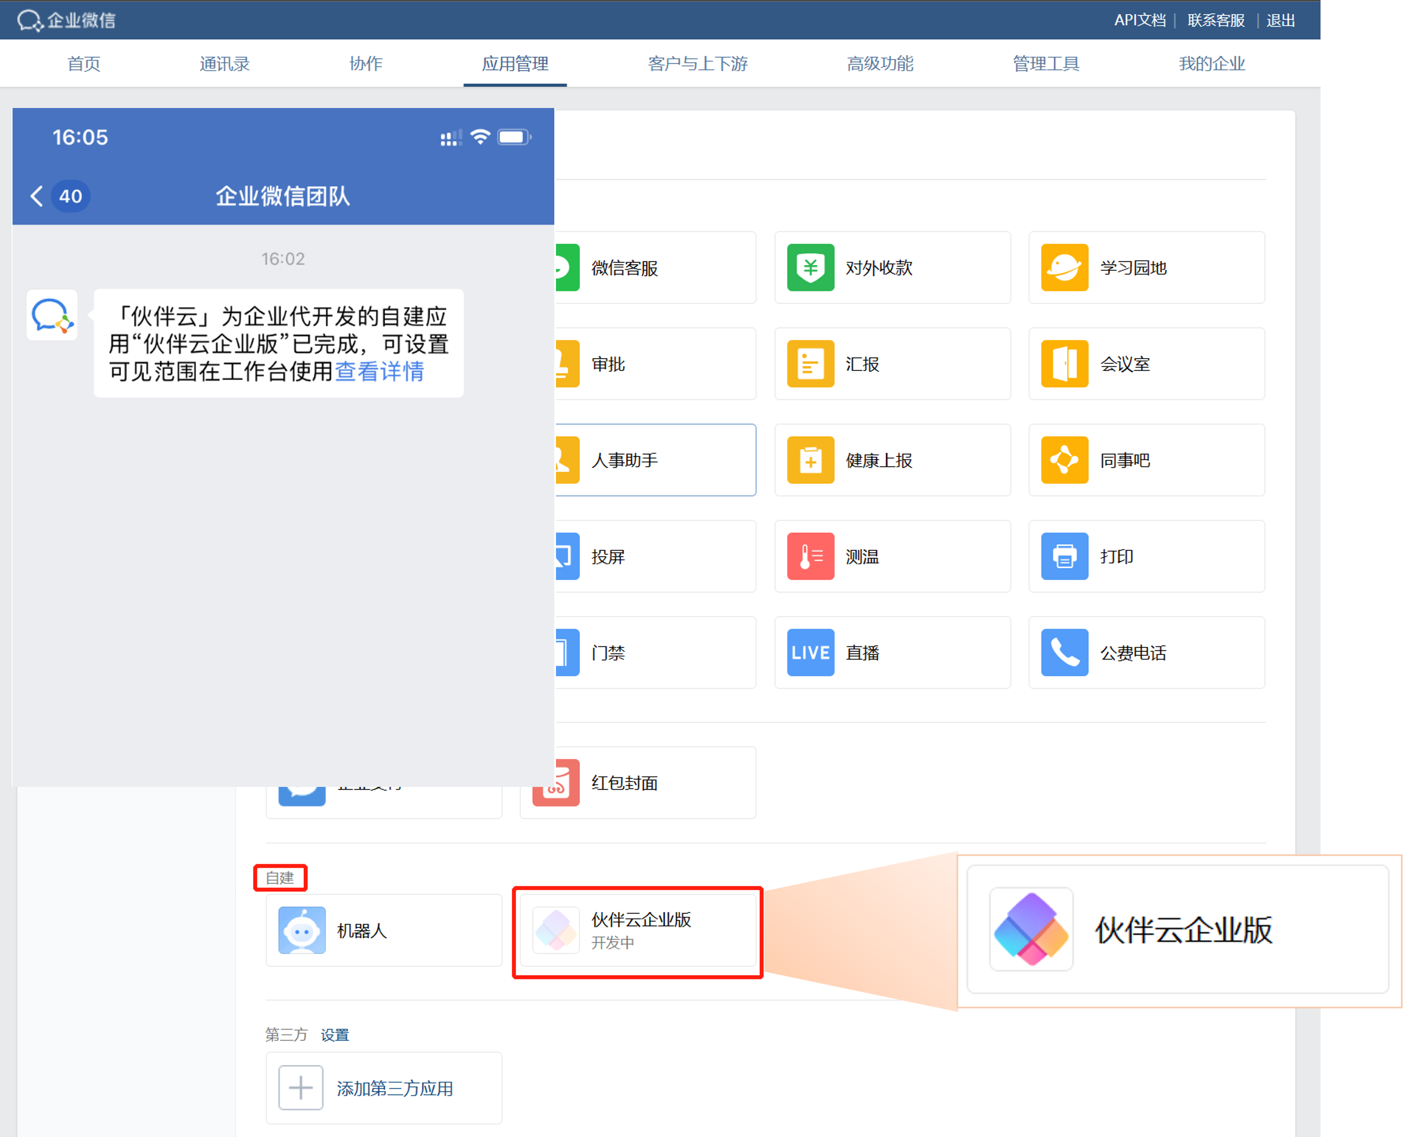Image resolution: width=1403 pixels, height=1137 pixels.
Task: Open the API文档 link
Action: (1140, 20)
